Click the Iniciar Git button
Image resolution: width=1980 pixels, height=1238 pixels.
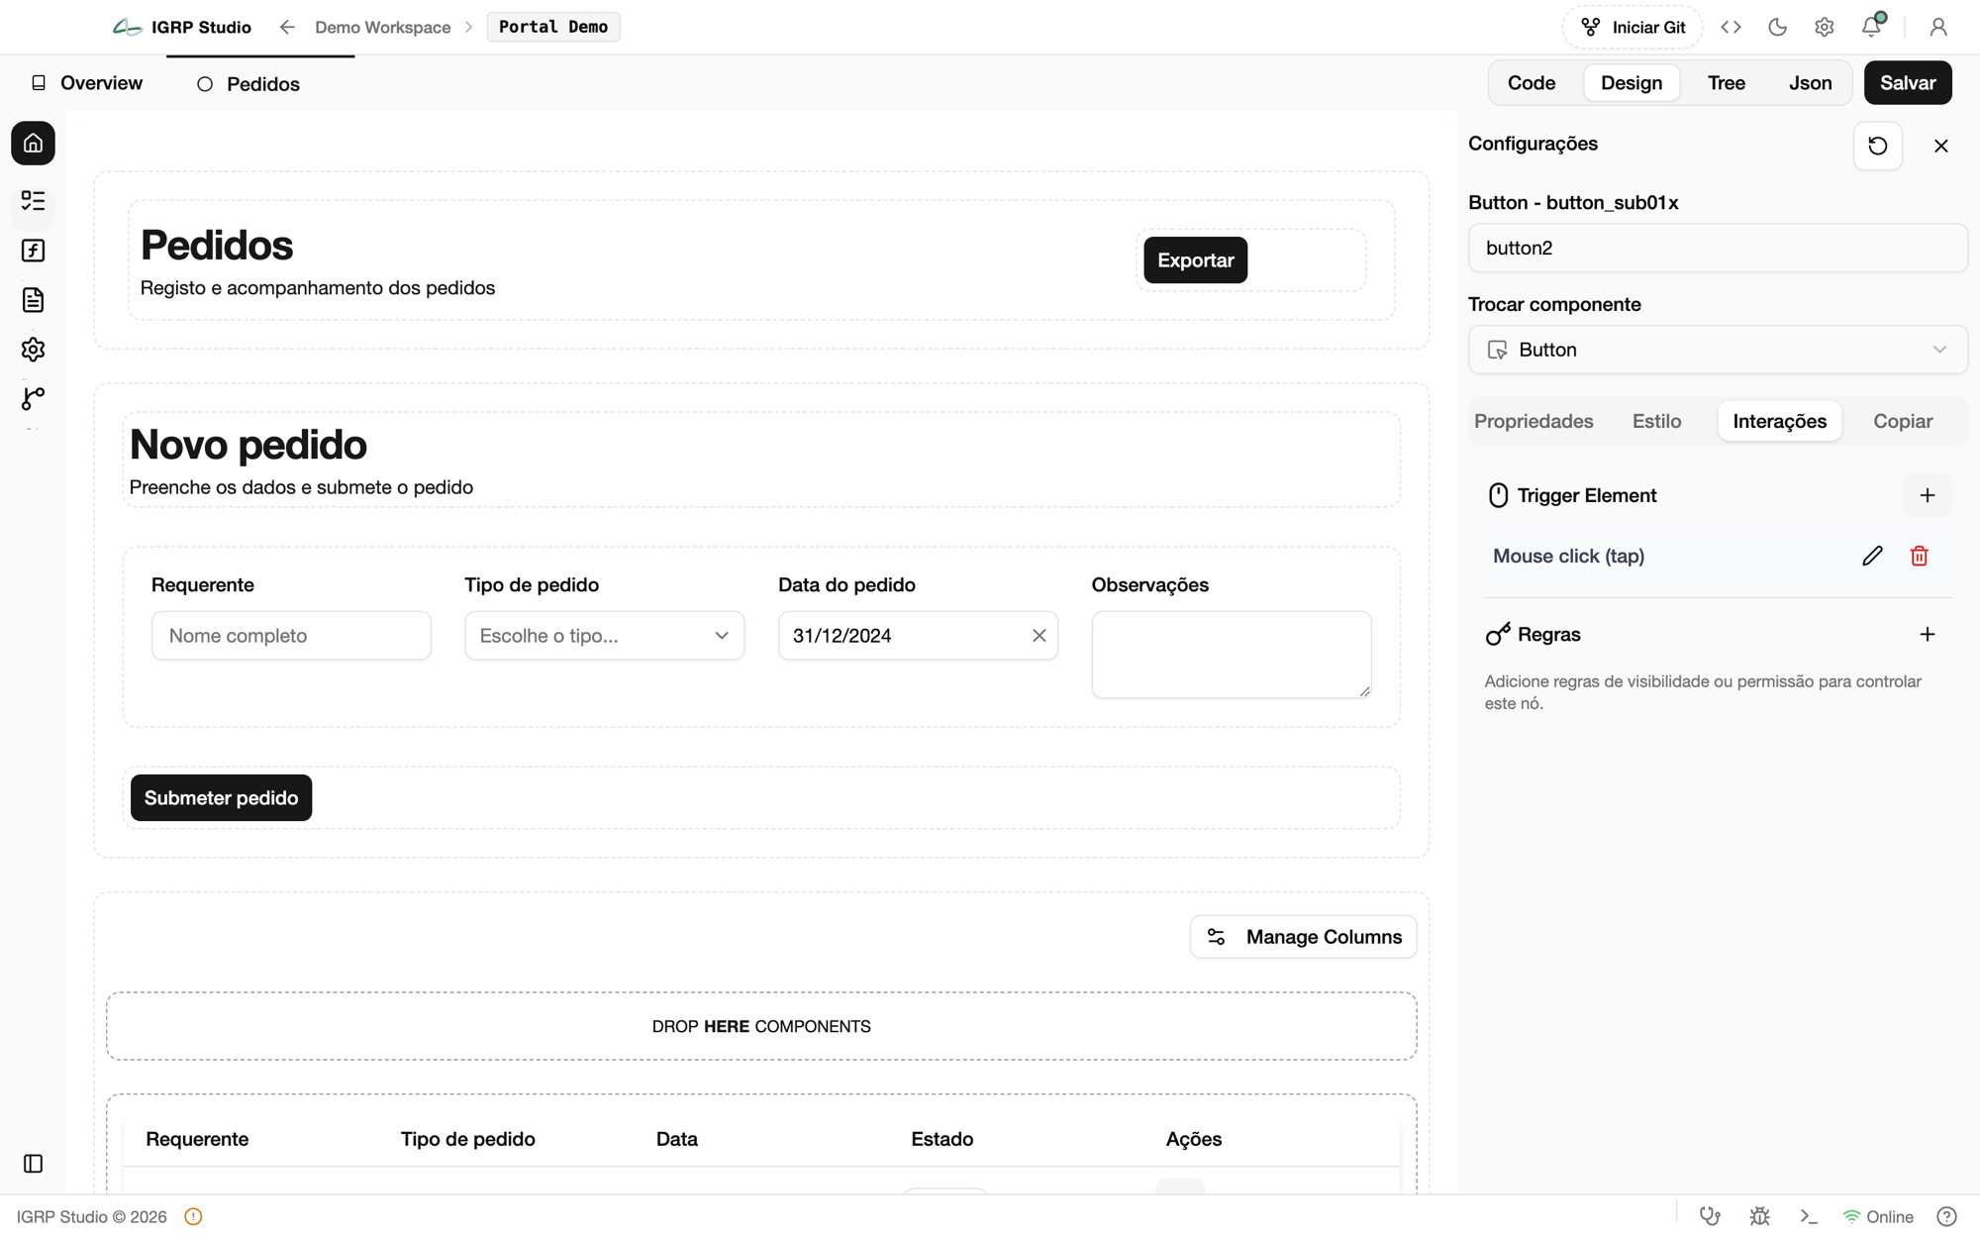tap(1633, 28)
